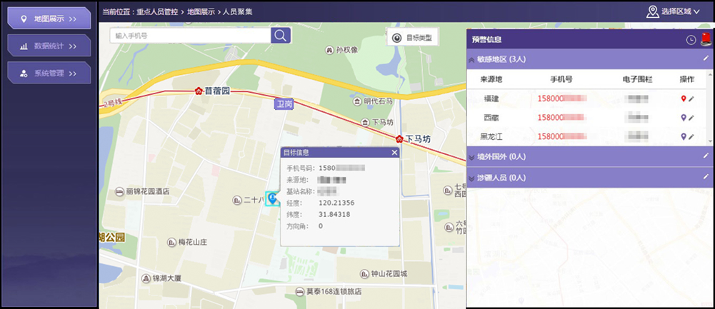The image size is (715, 309).
Task: Locate the 福建 entry via red pin
Action: 684,98
